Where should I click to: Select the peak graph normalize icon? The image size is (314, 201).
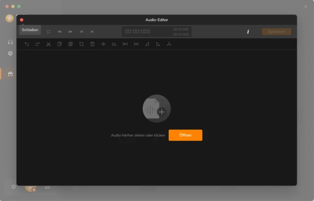click(x=114, y=44)
